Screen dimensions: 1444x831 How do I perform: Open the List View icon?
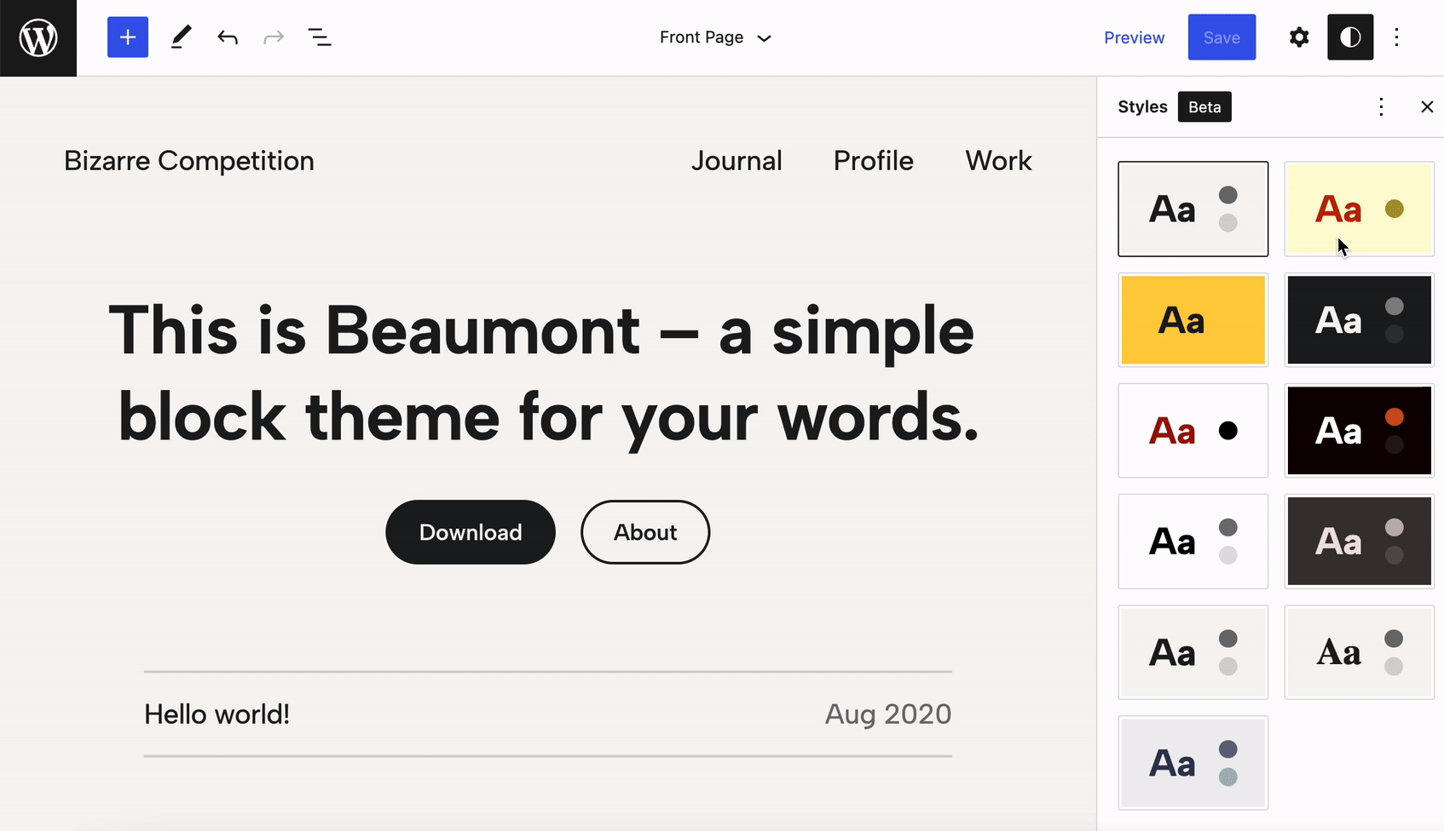click(x=320, y=37)
